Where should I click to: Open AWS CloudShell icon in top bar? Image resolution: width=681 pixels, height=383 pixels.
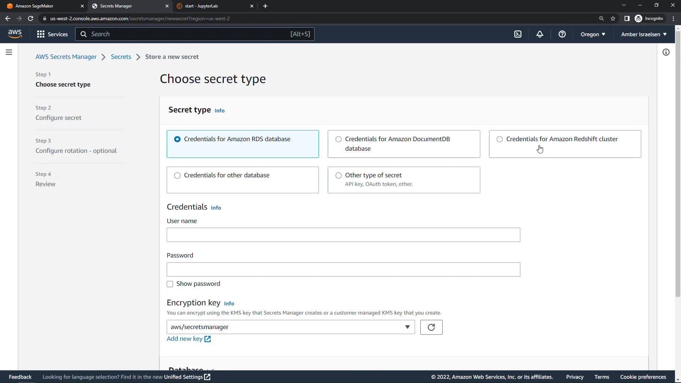pos(518,34)
